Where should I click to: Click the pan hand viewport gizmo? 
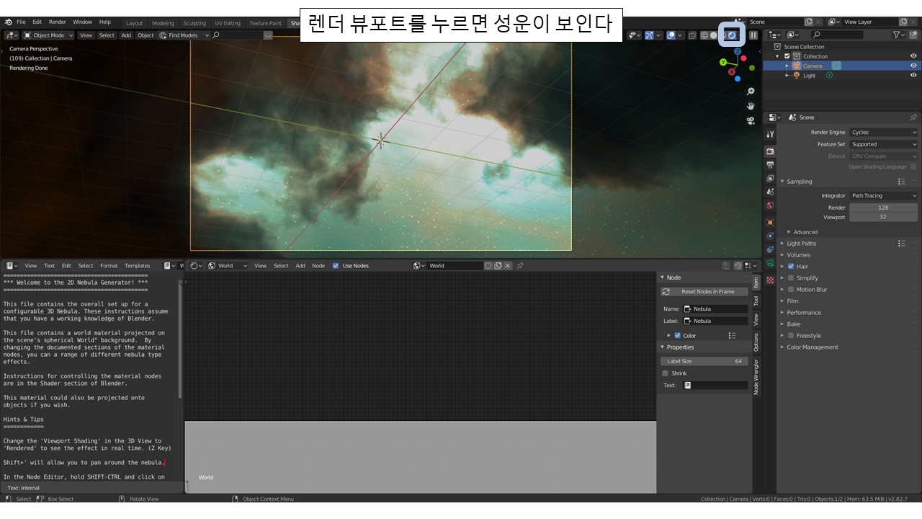751,106
